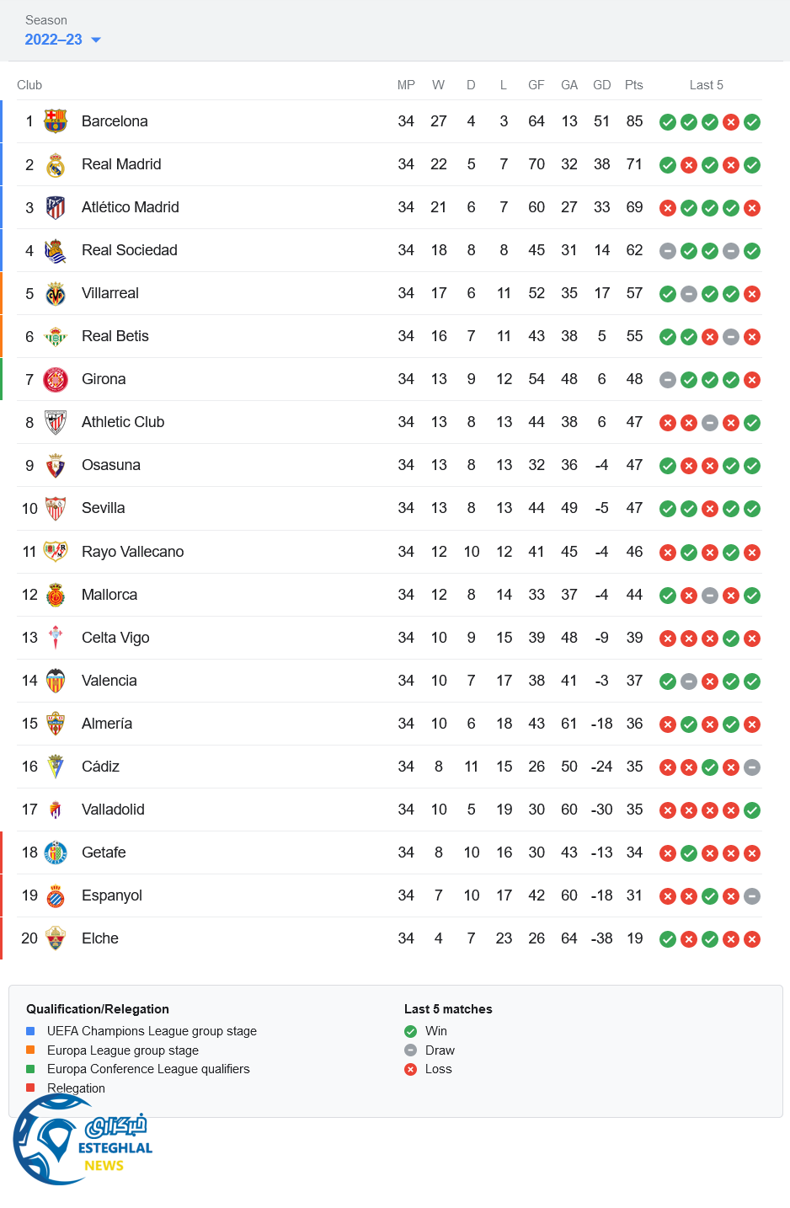The height and width of the screenshot is (1208, 790).
Task: Click the Valencia bat crest icon
Action: [56, 681]
